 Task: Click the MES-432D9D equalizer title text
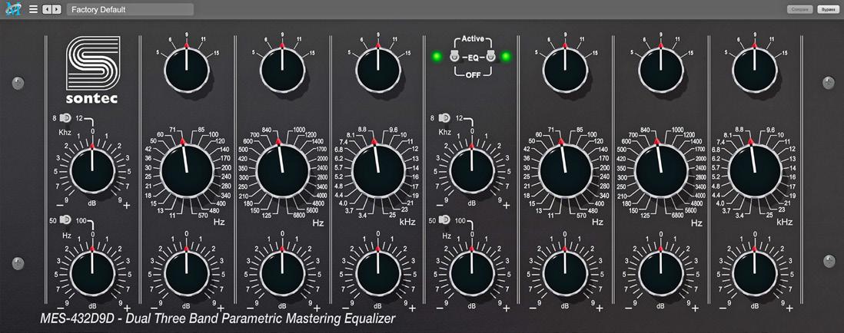tap(218, 319)
